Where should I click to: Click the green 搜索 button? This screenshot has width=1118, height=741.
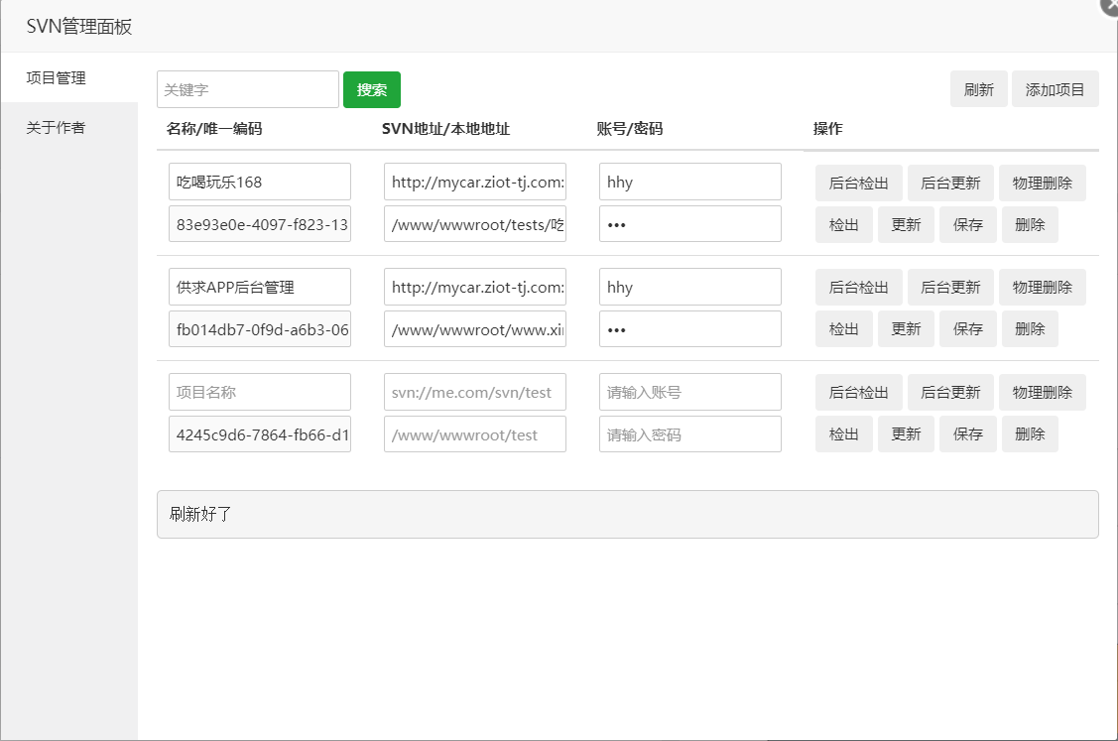[371, 90]
